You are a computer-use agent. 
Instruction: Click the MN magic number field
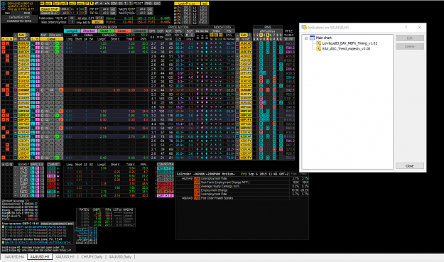[21, 13]
